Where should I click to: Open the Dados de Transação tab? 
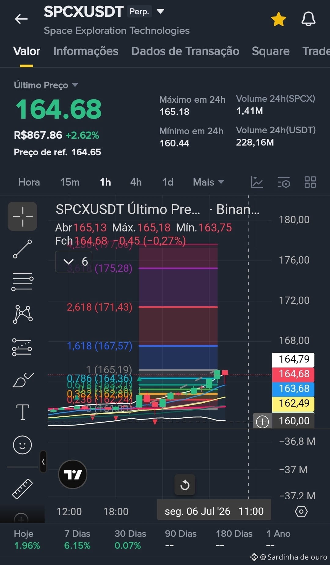(185, 51)
